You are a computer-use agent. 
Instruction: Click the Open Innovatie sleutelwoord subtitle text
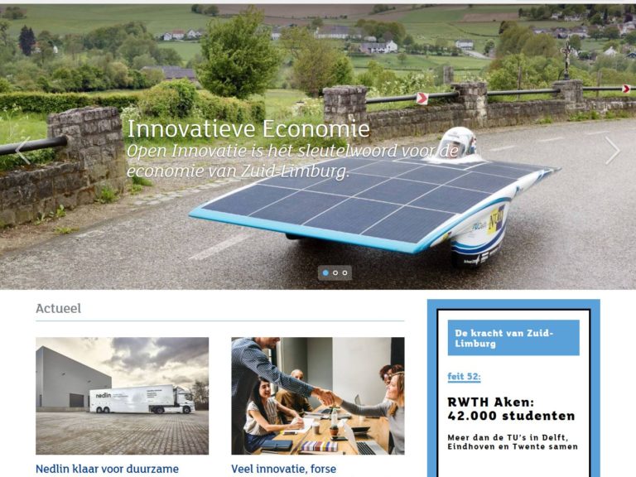(292, 161)
